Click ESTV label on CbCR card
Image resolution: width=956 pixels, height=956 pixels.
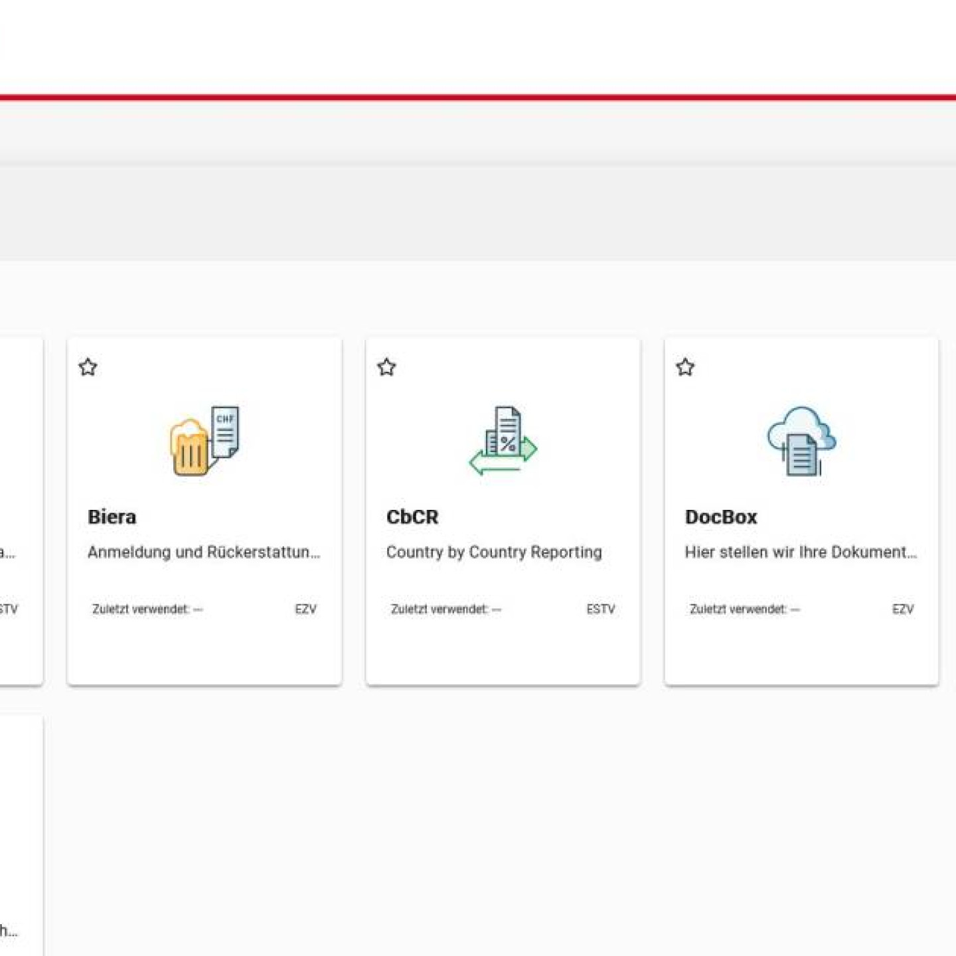click(x=601, y=609)
